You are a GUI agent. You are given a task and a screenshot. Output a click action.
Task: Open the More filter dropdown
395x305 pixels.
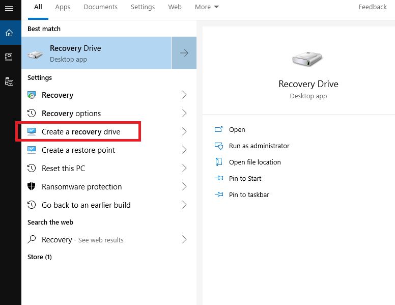tap(207, 7)
